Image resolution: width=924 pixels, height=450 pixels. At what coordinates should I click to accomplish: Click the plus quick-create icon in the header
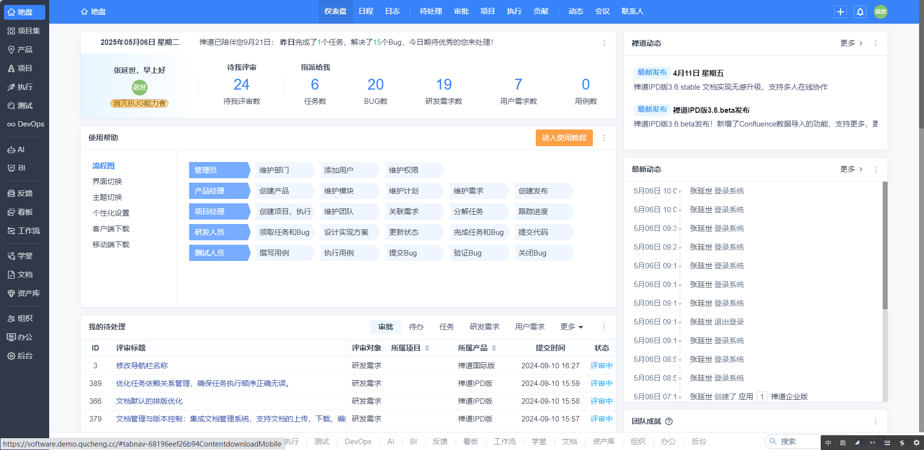(x=840, y=12)
